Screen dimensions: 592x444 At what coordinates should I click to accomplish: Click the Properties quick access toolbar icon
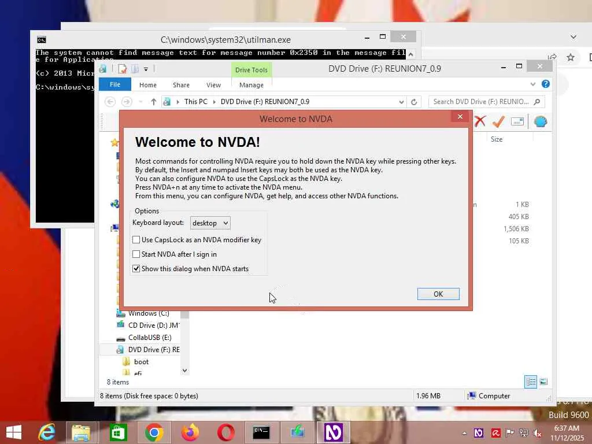tap(122, 69)
